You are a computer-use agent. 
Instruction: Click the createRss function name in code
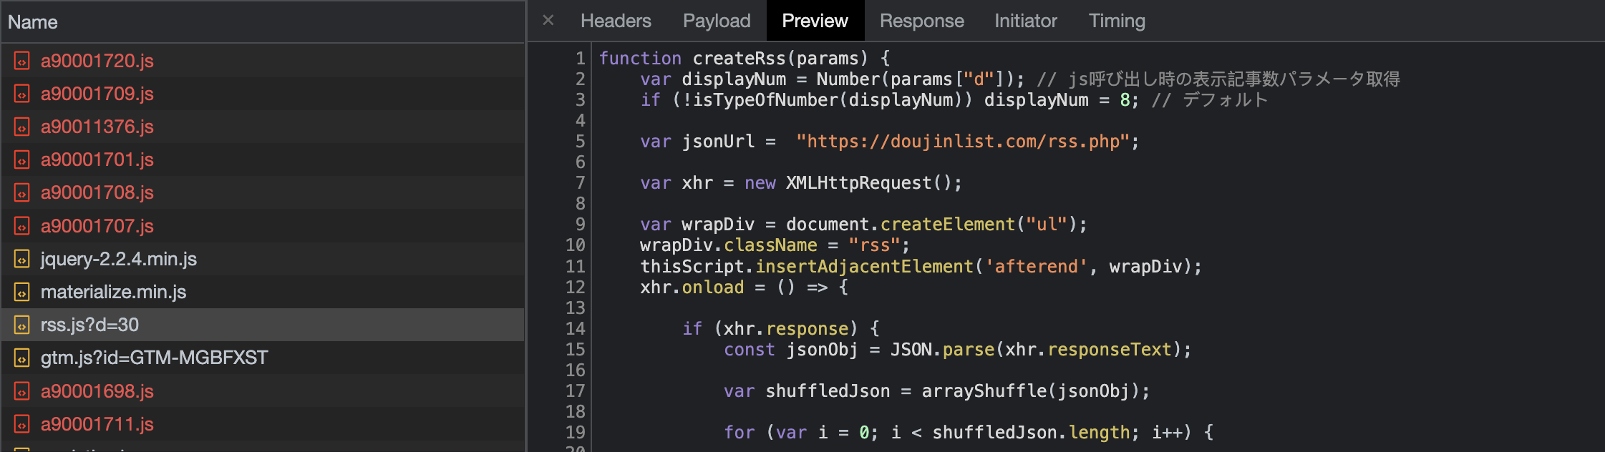click(x=739, y=59)
